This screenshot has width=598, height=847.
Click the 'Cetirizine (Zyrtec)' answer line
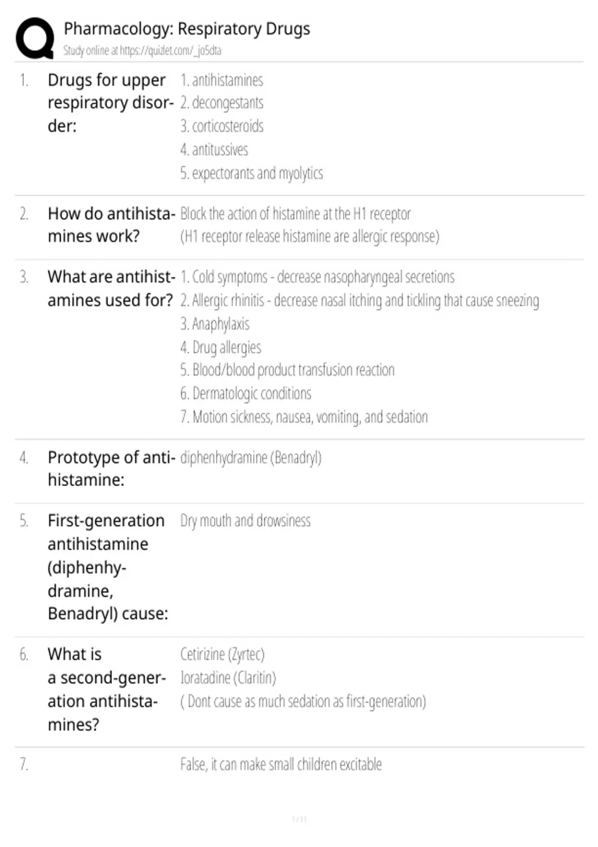coord(222,654)
